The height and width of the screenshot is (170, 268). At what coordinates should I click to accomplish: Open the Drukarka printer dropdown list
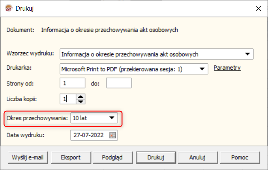point(202,68)
